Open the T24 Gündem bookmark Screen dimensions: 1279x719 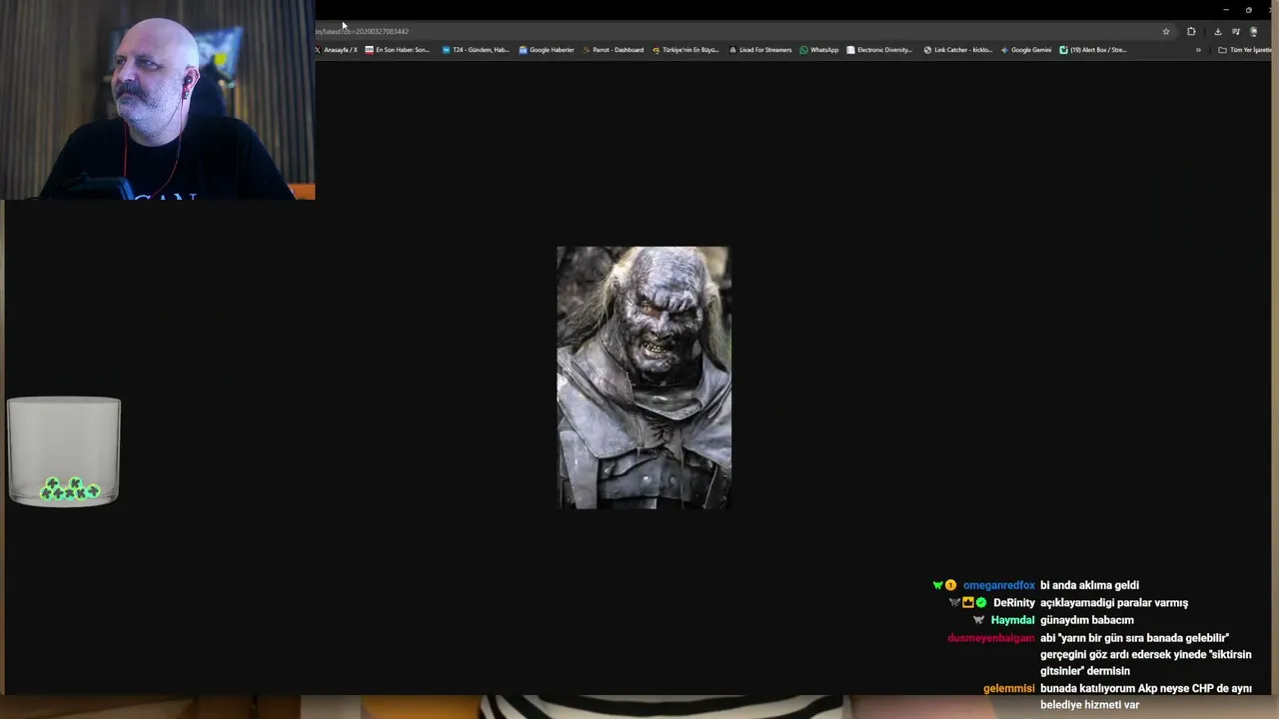[476, 50]
